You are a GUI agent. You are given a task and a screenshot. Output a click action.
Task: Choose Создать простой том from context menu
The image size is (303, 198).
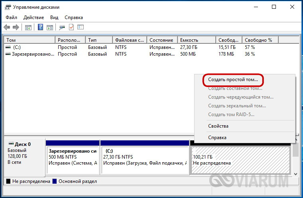(233, 80)
